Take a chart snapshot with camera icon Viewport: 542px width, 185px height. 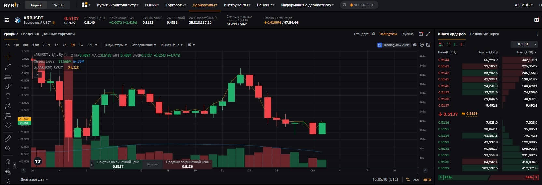point(415,45)
